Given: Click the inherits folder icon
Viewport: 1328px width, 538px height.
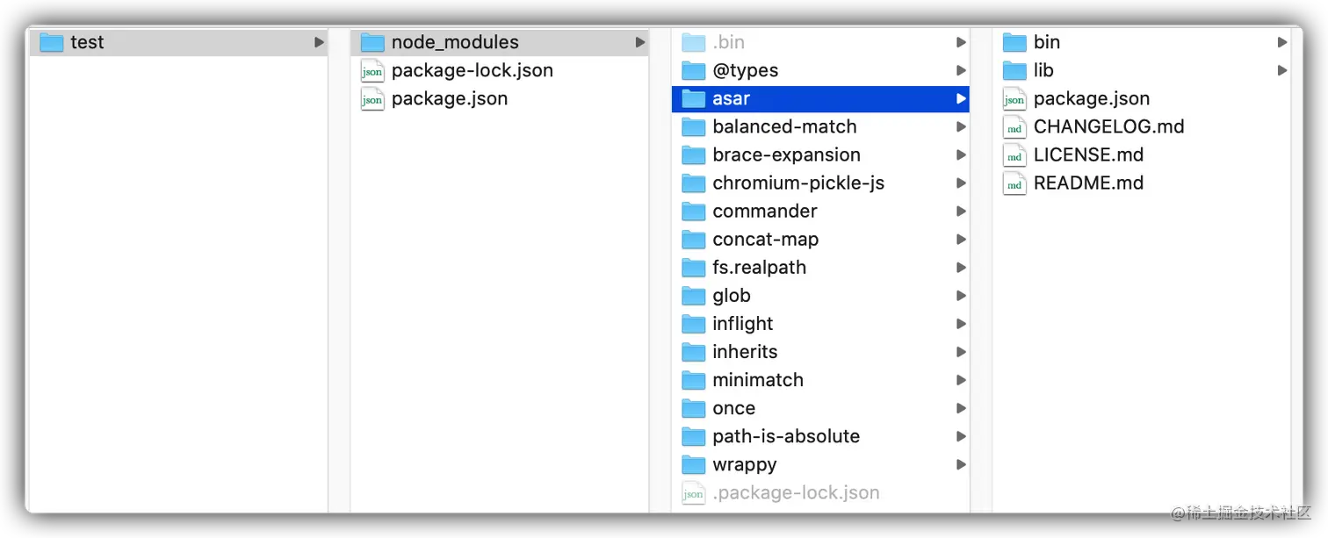Looking at the screenshot, I should [x=694, y=351].
